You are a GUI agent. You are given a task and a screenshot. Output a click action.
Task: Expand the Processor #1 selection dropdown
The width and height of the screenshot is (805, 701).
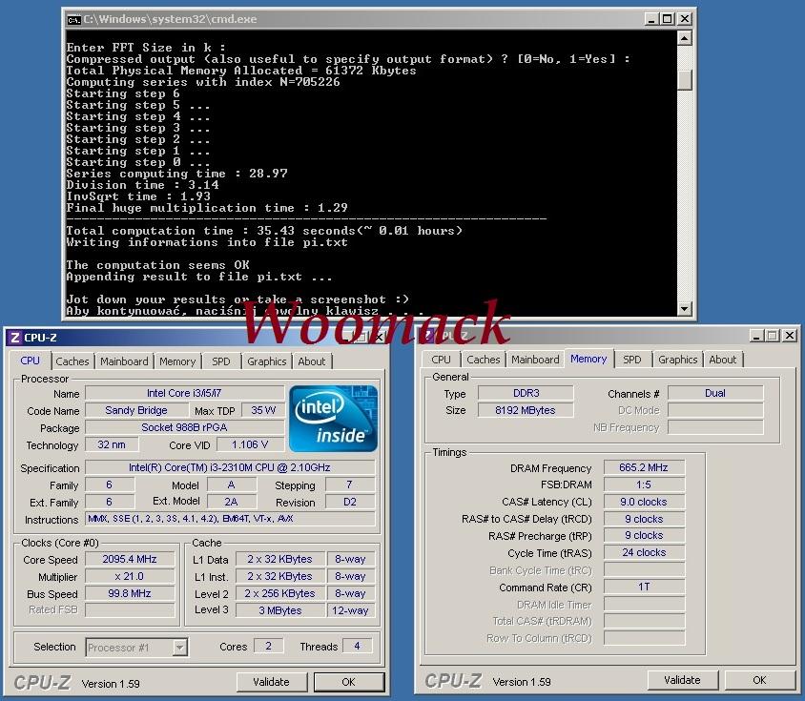pyautogui.click(x=179, y=647)
